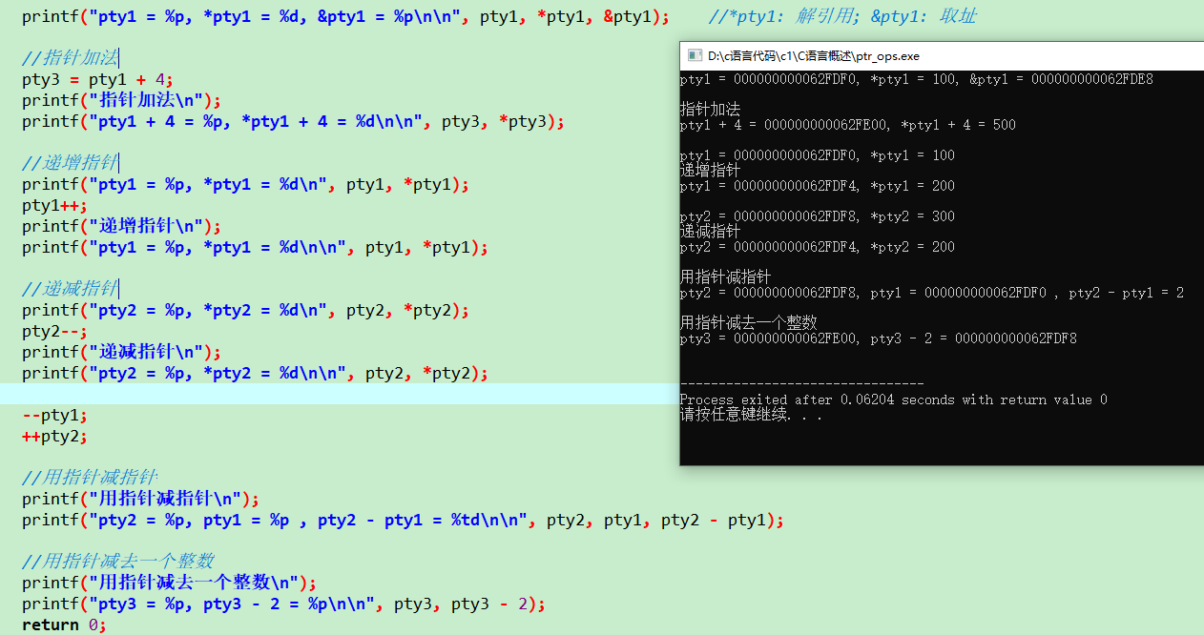Place cursor on the 'pty1++;' statement

[x=55, y=205]
